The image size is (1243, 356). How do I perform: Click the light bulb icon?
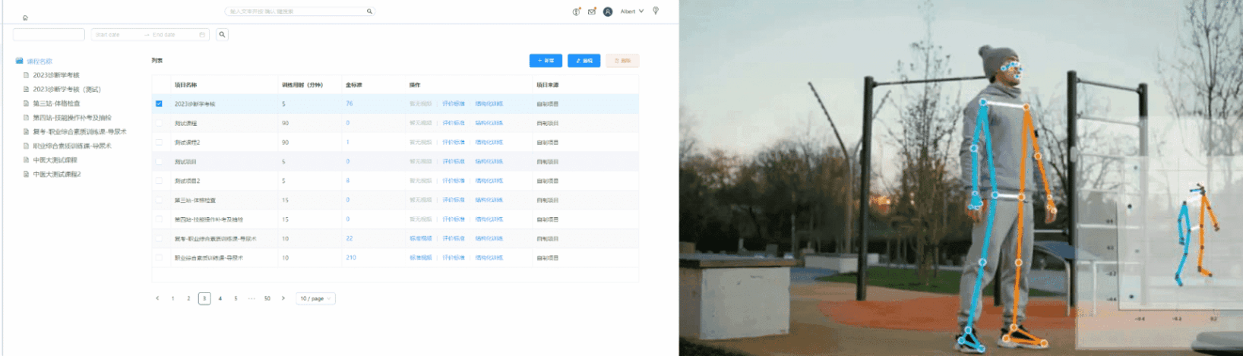(656, 11)
